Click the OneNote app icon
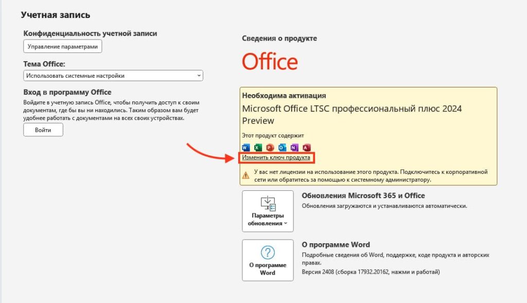Viewport: 527px width, 303px height. tap(294, 148)
